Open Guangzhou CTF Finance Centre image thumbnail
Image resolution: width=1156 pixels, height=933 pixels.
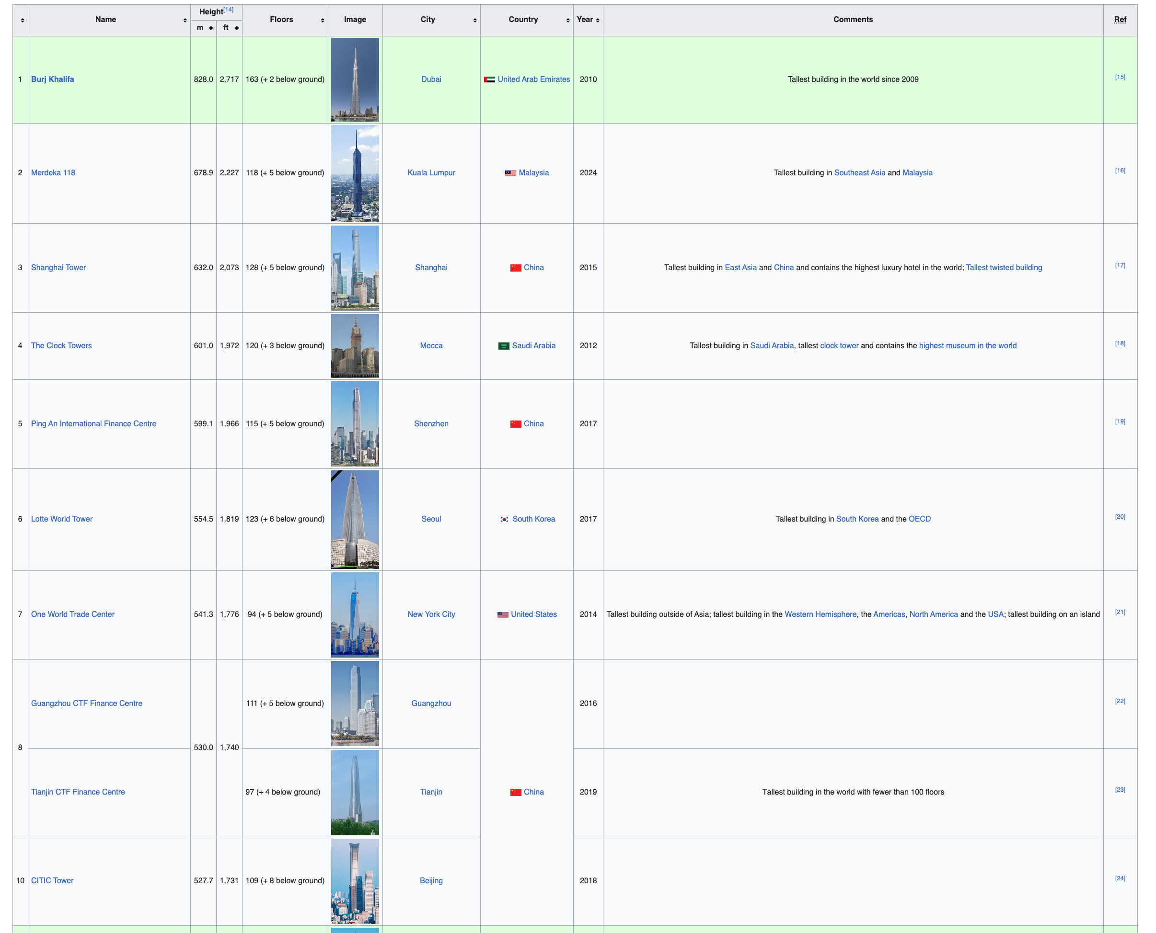pyautogui.click(x=355, y=704)
